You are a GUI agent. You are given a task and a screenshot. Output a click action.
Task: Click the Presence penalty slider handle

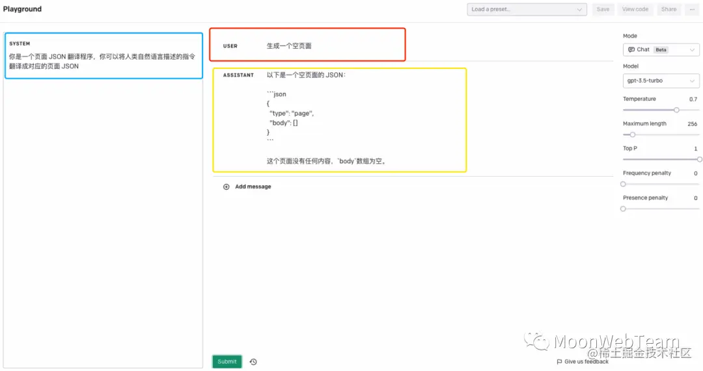(x=623, y=209)
